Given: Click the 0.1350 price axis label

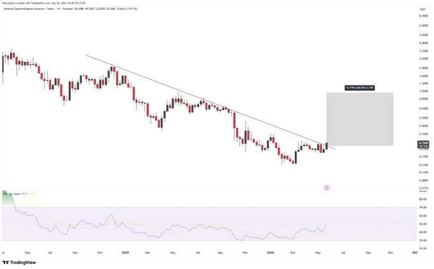Looking at the screenshot, I should [x=424, y=165].
